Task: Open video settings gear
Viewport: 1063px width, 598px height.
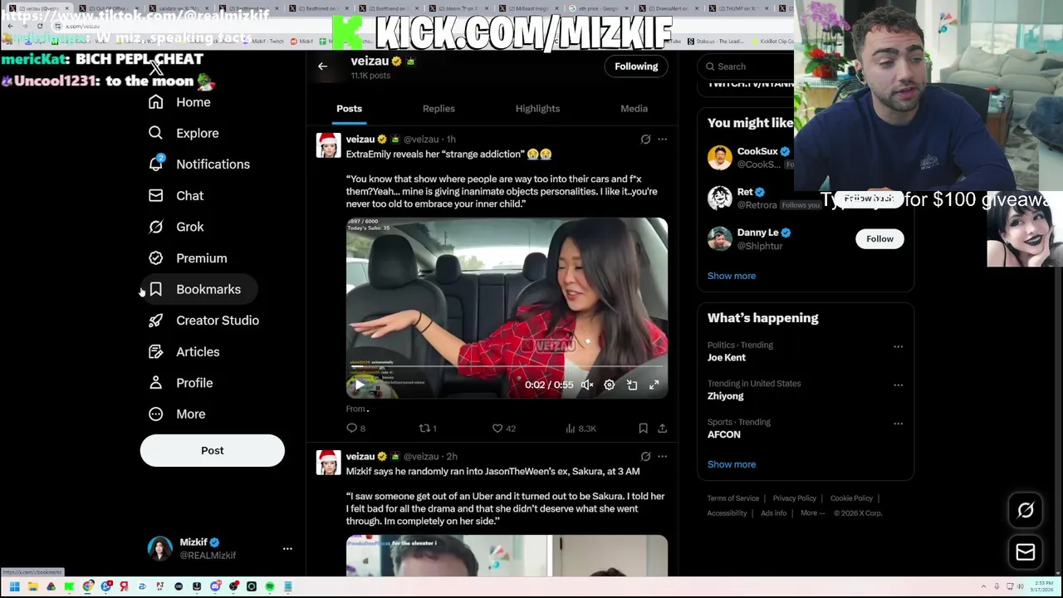Action: pos(610,385)
